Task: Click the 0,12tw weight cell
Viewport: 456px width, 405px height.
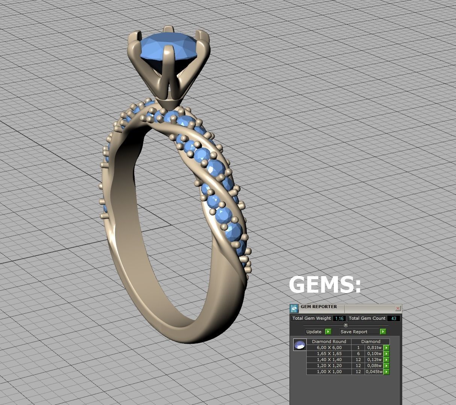Action: point(374,360)
